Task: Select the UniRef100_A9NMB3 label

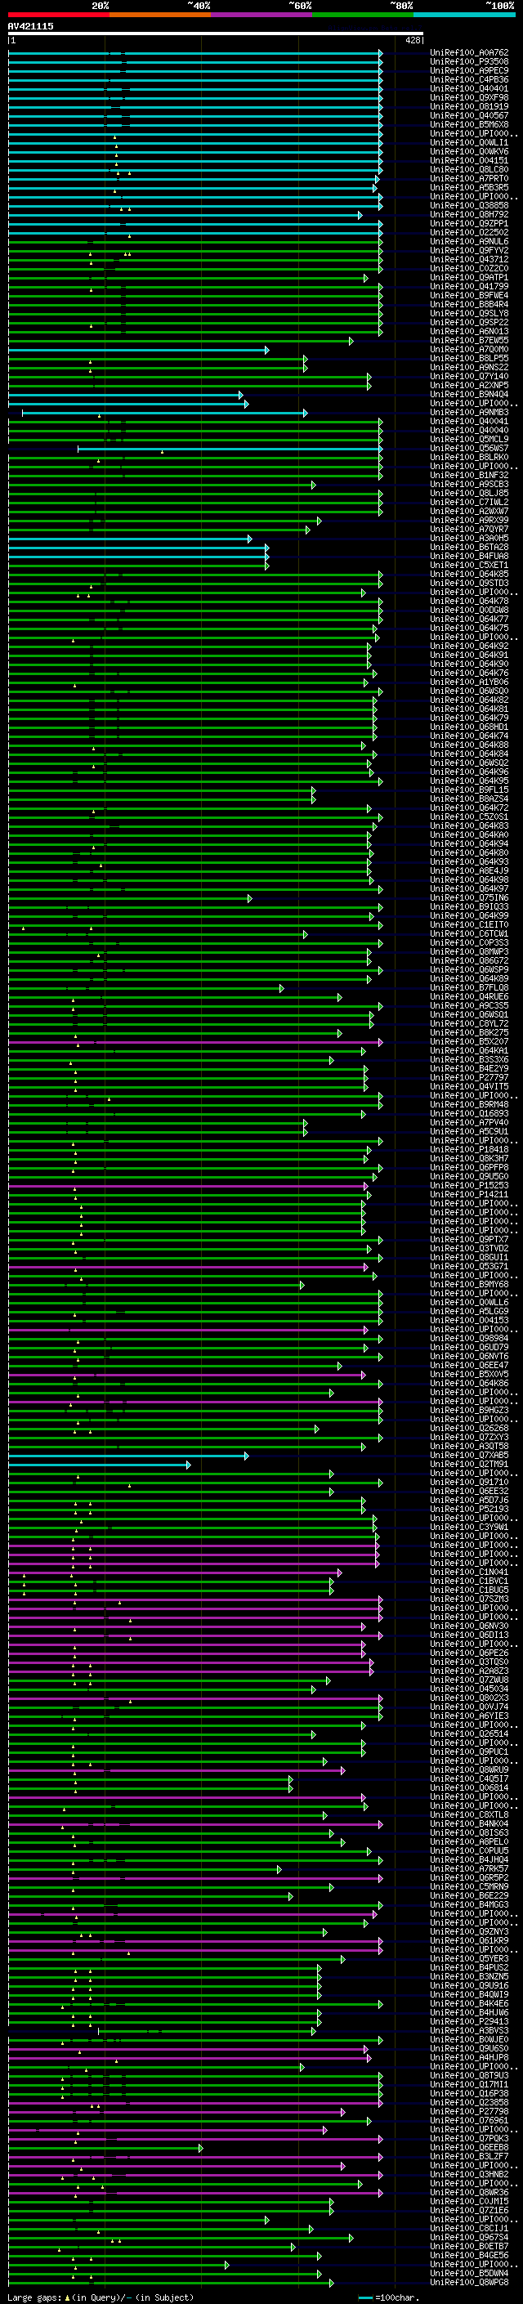Action: [x=469, y=412]
